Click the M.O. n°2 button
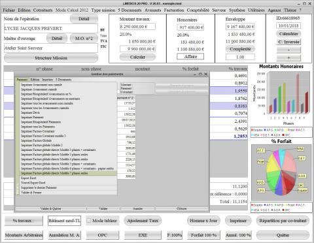 click(84, 39)
